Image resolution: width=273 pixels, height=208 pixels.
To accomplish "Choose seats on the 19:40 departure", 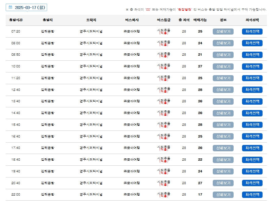I will tap(252, 171).
